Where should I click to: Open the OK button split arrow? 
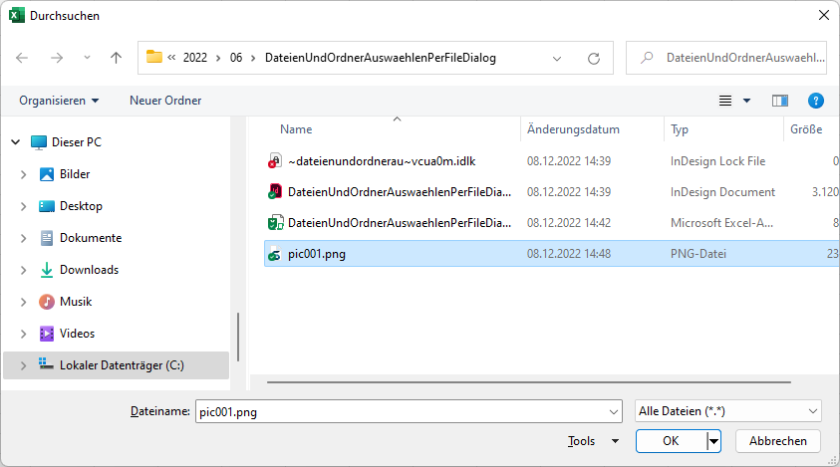click(x=713, y=440)
